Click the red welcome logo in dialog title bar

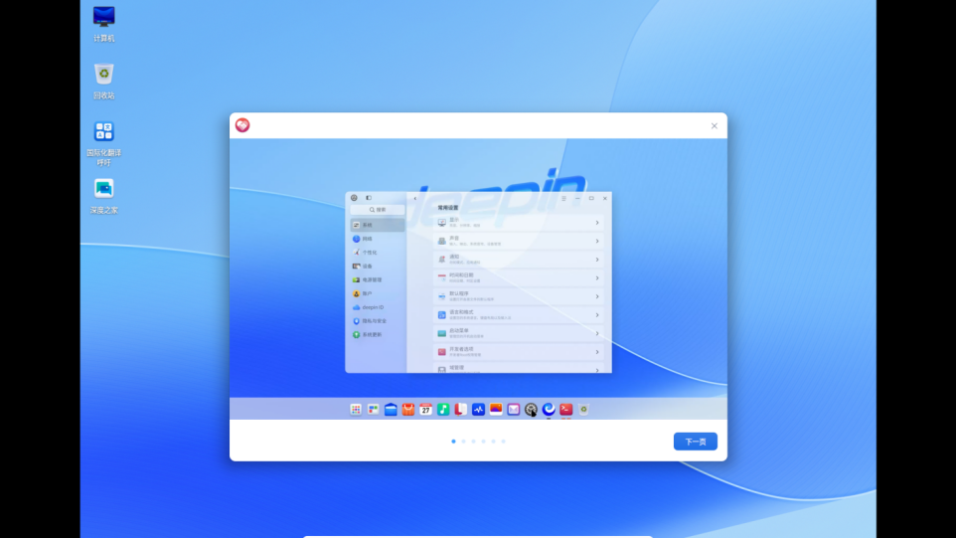click(242, 125)
